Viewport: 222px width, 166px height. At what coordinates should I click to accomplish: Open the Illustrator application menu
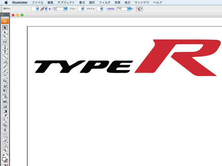tap(20, 2)
